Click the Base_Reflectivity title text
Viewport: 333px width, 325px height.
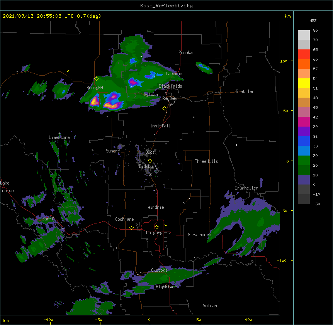click(166, 6)
